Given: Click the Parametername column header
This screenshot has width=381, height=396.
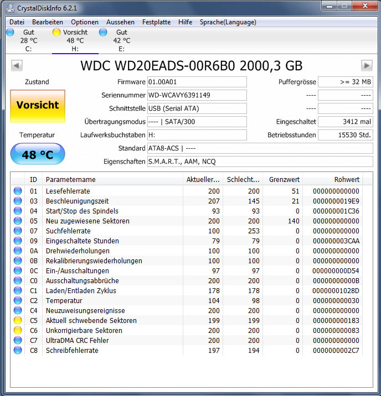Looking at the screenshot, I should pyautogui.click(x=112, y=179).
